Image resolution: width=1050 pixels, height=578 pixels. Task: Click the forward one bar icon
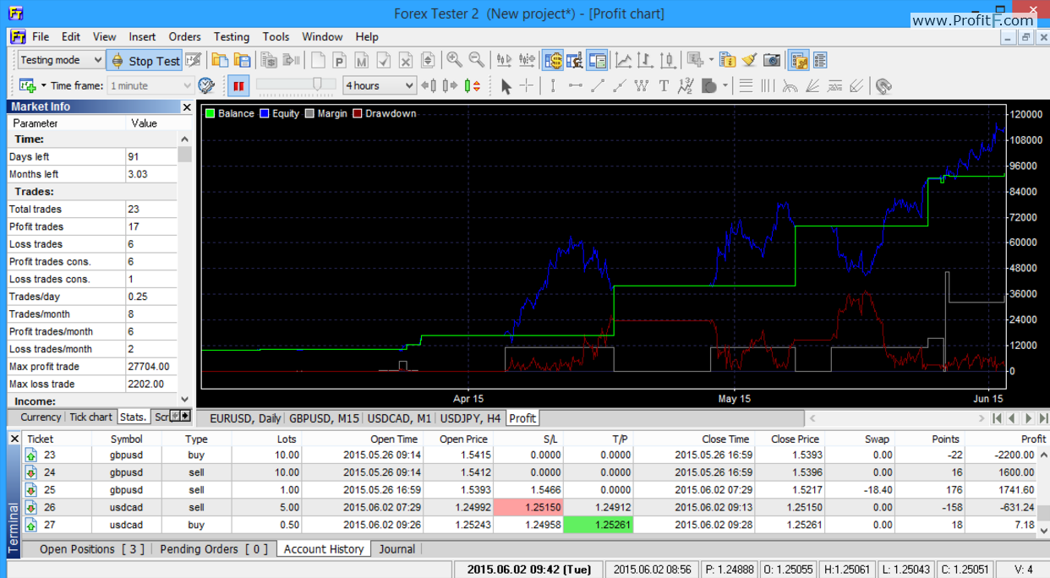451,85
